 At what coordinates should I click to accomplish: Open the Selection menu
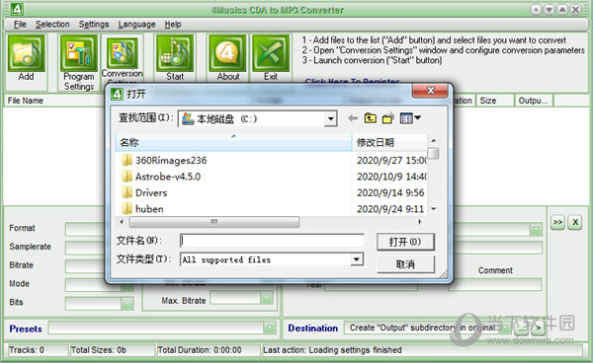pyautogui.click(x=52, y=24)
